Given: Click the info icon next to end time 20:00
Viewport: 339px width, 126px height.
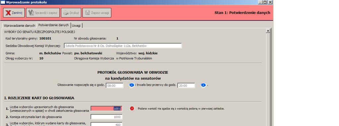Looking at the screenshot, I should 203,86.
